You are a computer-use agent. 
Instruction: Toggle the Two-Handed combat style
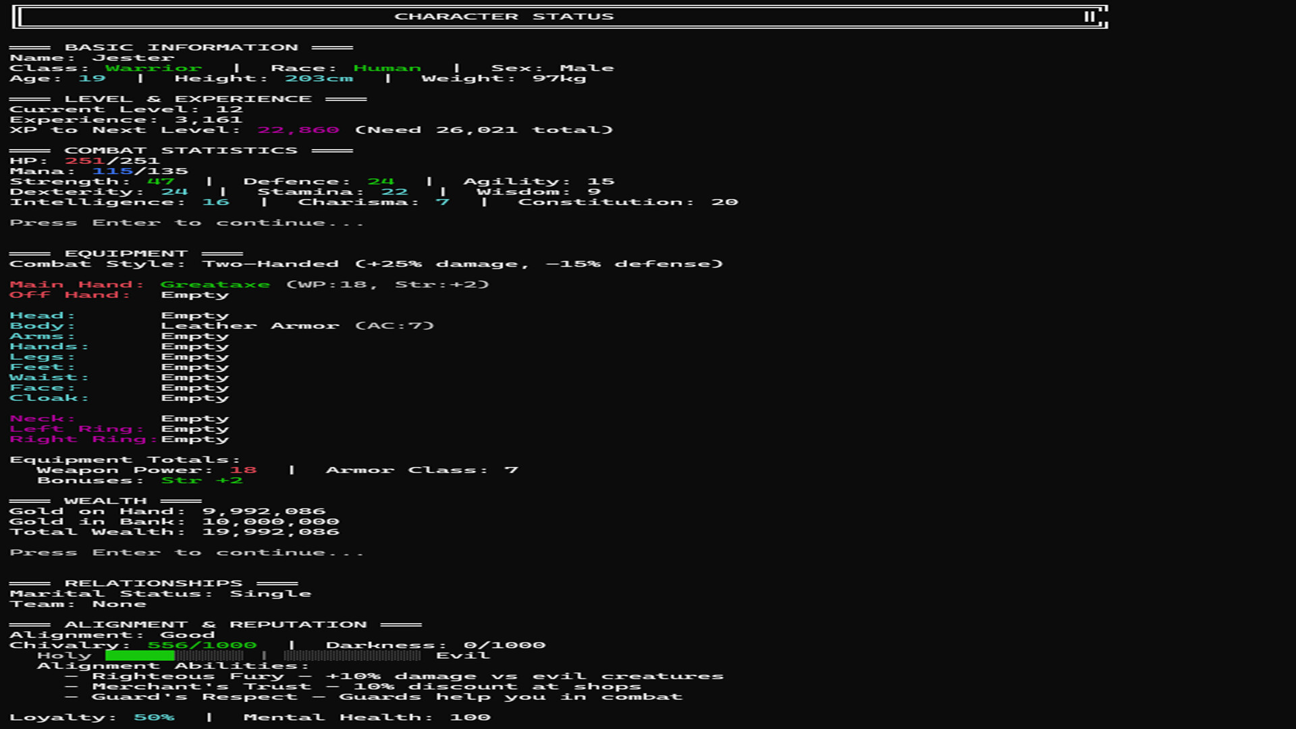263,263
